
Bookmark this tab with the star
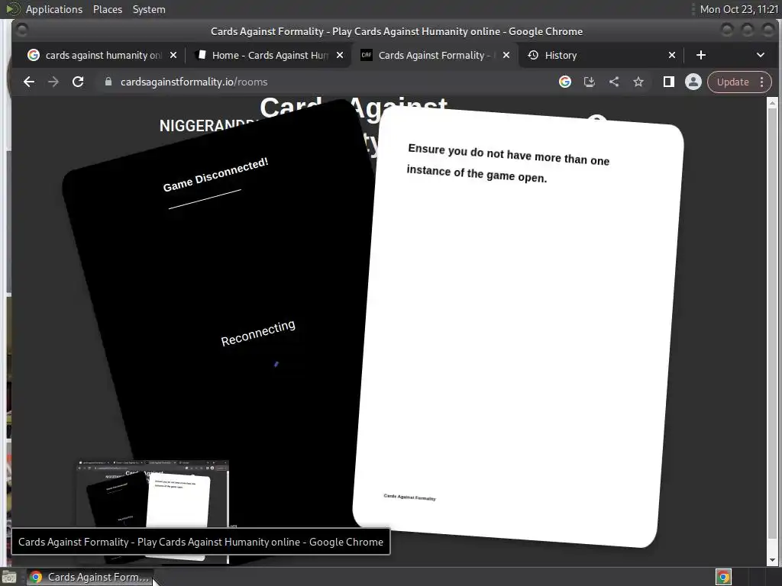coord(638,82)
